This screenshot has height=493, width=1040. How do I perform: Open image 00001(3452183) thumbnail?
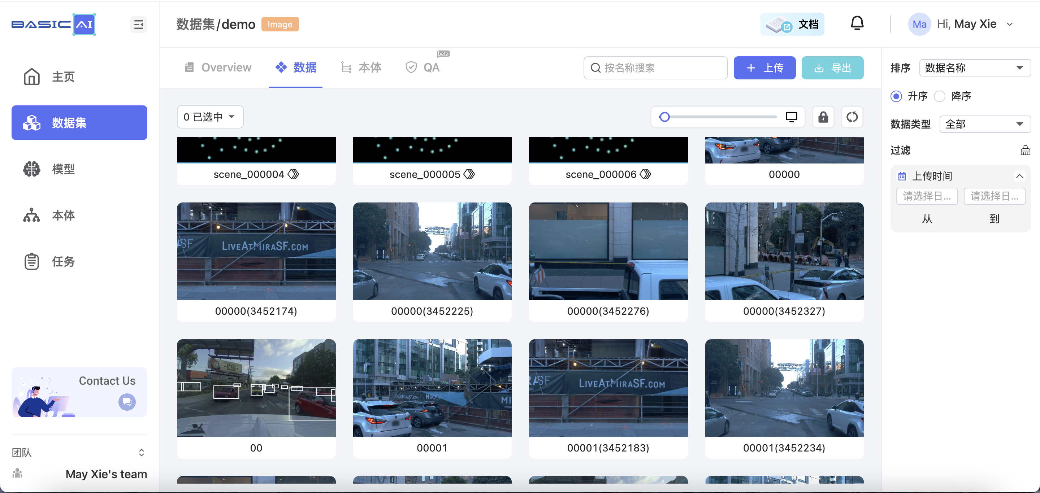(608, 388)
